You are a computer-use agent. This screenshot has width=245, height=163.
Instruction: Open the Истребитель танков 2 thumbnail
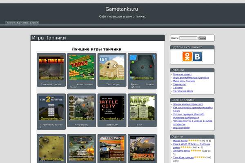(51, 108)
